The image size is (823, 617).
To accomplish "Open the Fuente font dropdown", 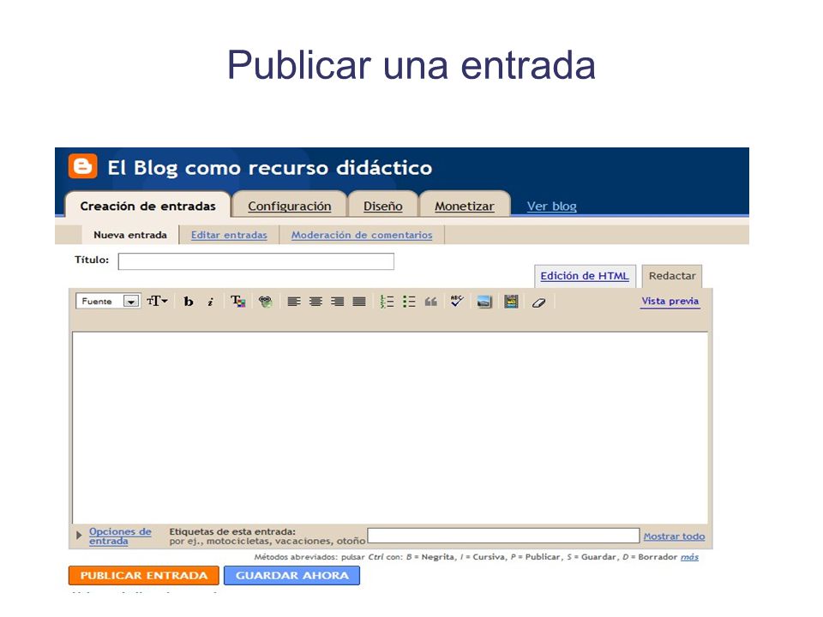I will pos(108,301).
